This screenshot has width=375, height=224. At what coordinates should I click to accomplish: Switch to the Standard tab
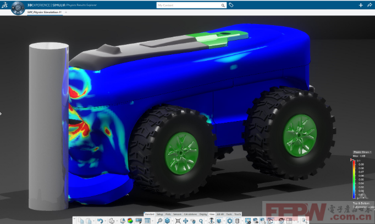(x=150, y=214)
